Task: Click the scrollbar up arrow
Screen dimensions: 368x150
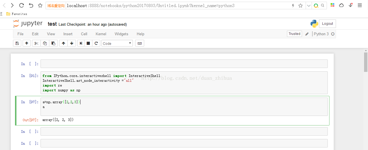Action: coord(366,50)
